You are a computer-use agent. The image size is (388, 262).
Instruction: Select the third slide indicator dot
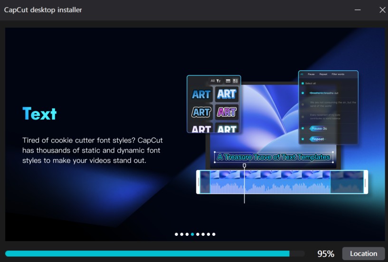tap(187, 234)
